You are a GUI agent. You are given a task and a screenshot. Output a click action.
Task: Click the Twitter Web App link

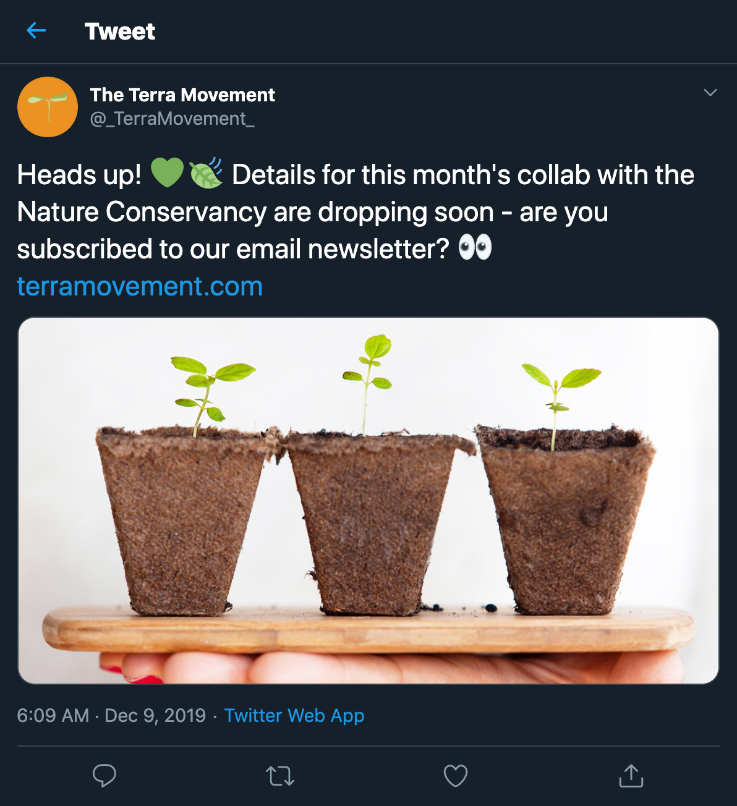coord(295,715)
